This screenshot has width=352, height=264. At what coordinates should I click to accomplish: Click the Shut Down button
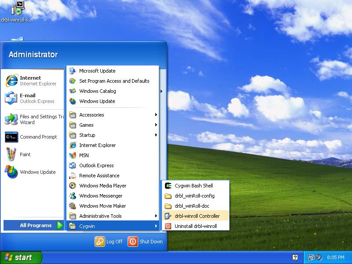click(x=146, y=242)
